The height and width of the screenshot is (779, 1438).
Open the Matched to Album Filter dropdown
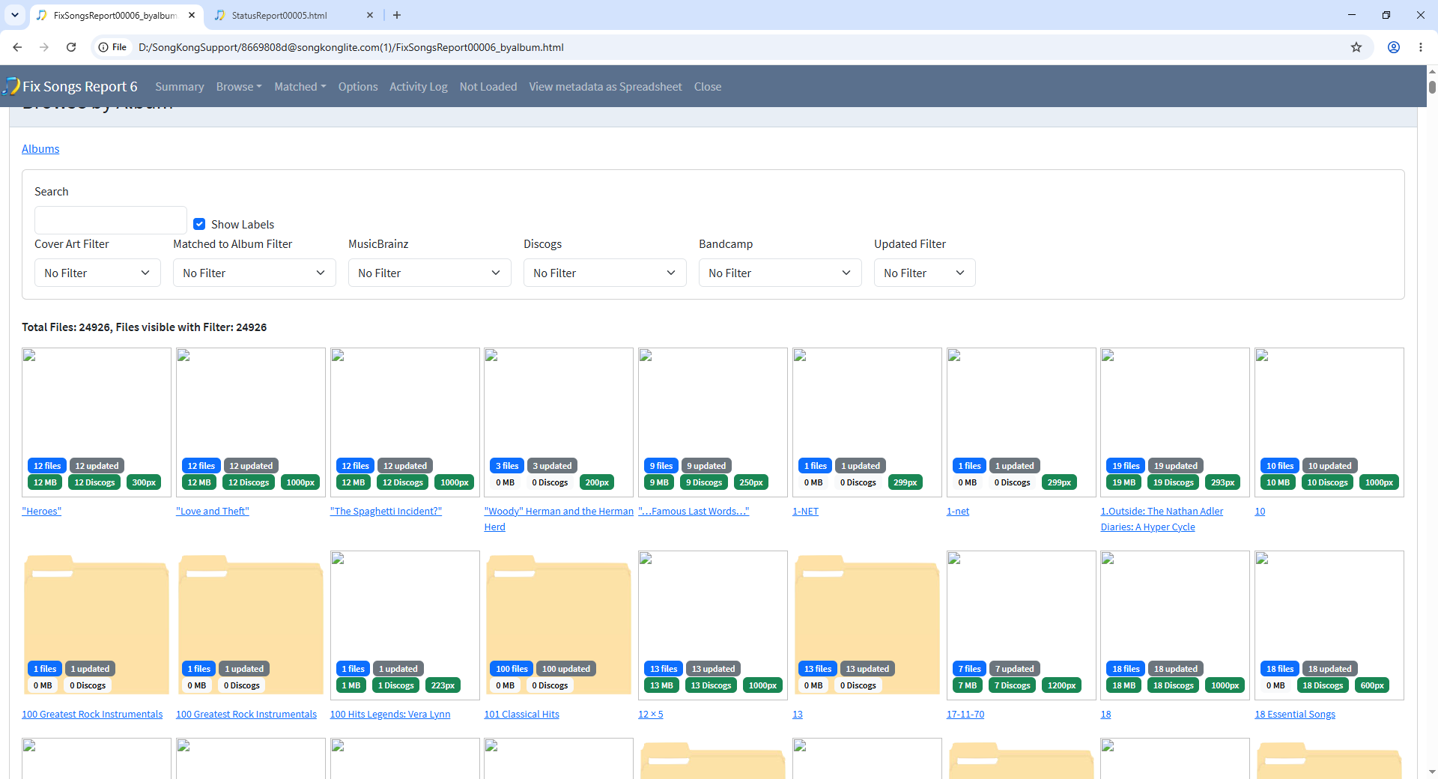pos(255,273)
